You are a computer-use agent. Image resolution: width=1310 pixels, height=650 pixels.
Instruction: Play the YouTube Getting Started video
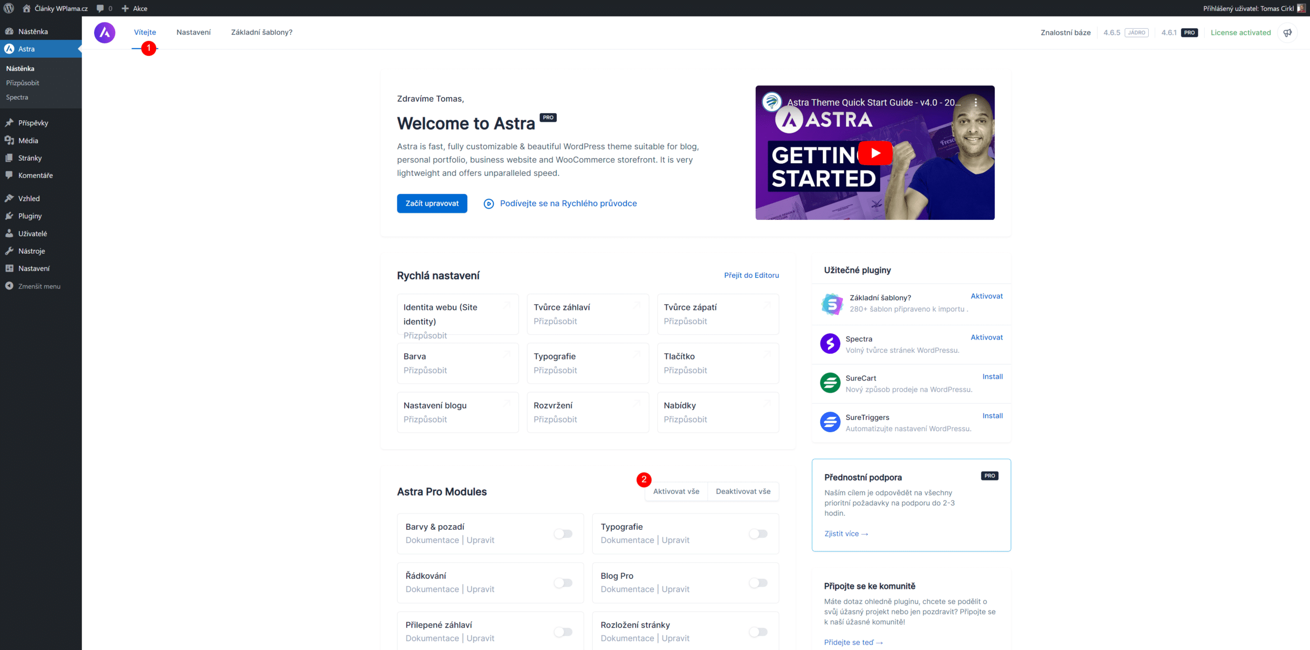[875, 153]
